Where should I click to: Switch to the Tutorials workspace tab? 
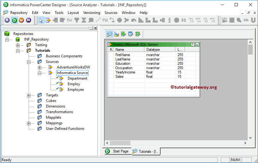[146, 151]
